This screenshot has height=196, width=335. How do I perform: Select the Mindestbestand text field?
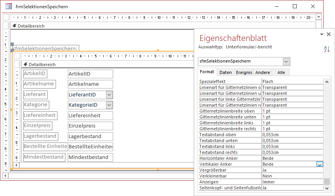90,157
